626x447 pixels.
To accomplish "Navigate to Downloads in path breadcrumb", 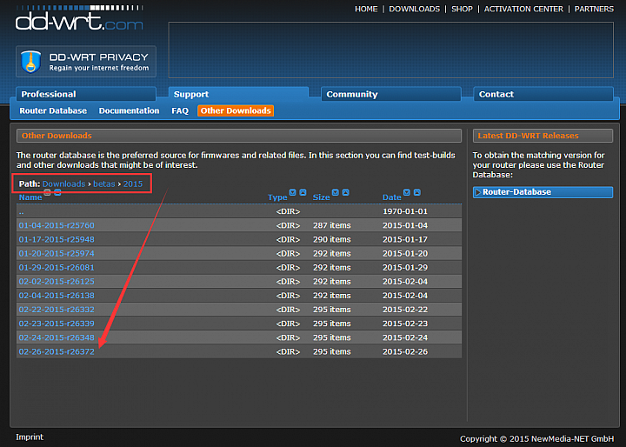I will click(x=63, y=183).
